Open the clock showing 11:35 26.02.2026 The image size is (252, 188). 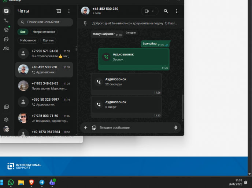(235, 182)
